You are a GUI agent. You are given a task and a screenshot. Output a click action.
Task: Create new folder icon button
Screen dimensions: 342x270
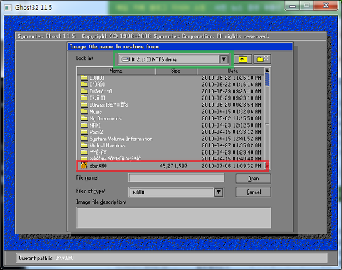[x=262, y=59]
